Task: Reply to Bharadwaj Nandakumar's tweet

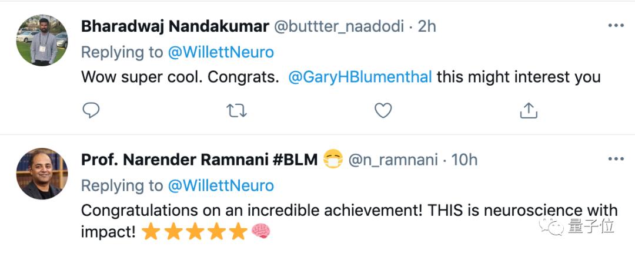Action: click(91, 110)
